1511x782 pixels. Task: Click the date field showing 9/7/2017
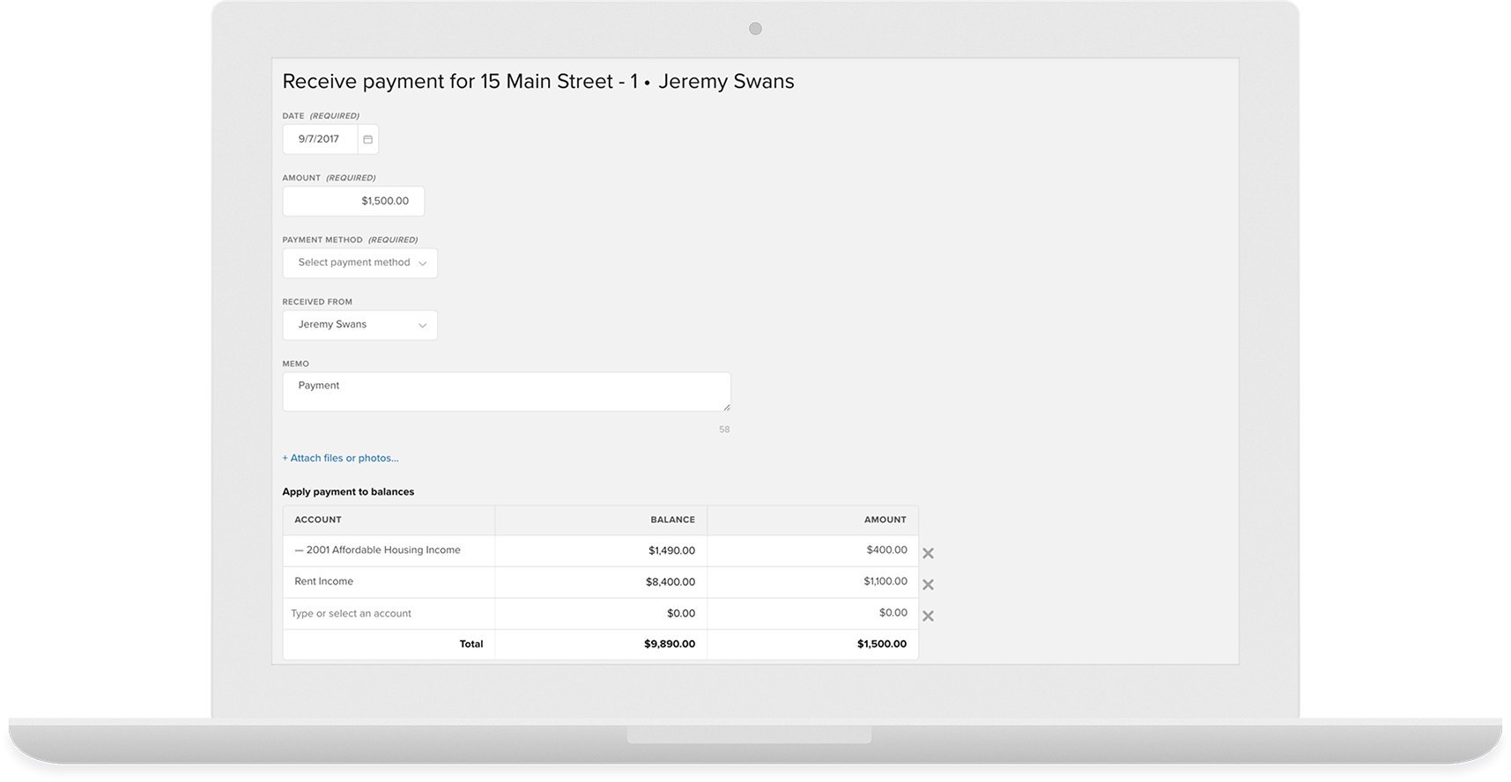[320, 139]
